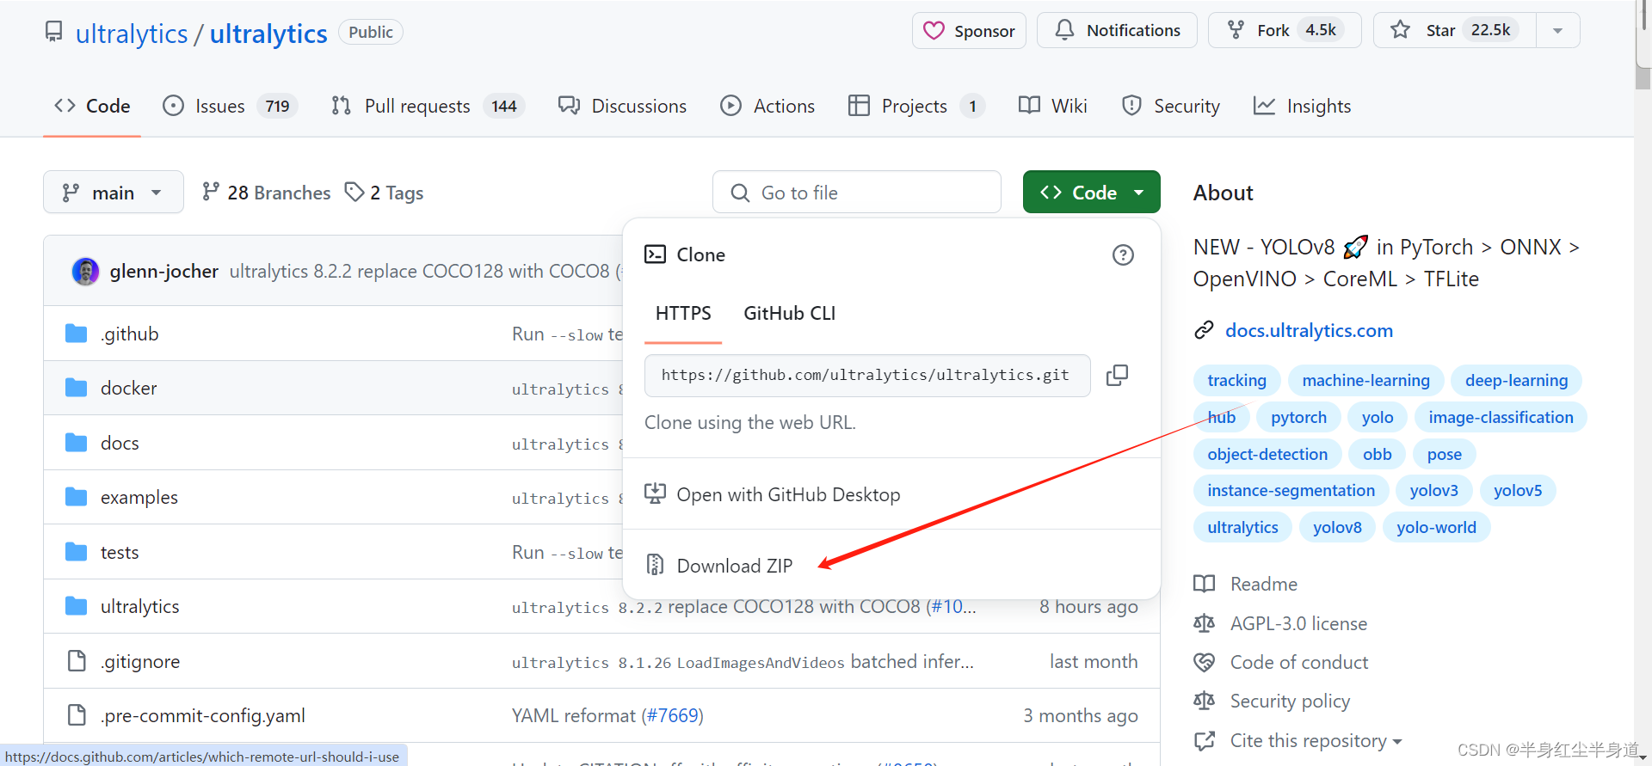Click the machine-learning topic tag
This screenshot has height=766, width=1652.
pos(1365,381)
